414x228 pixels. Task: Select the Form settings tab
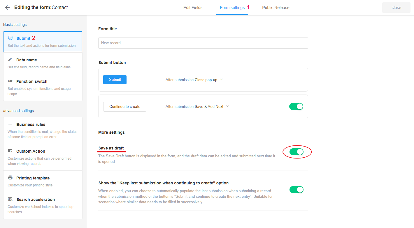tap(232, 8)
